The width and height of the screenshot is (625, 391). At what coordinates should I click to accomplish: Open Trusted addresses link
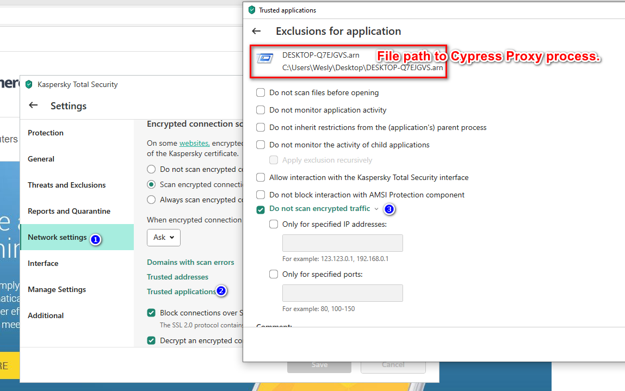[177, 277]
